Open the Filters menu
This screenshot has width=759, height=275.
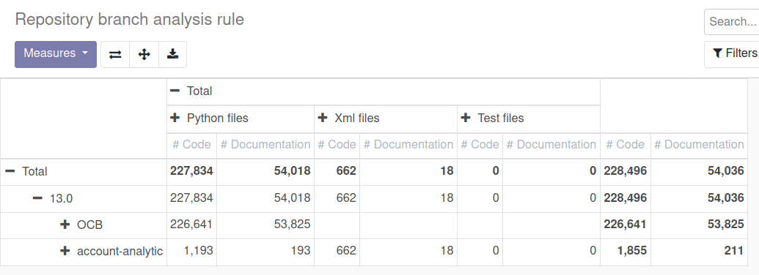[731, 53]
